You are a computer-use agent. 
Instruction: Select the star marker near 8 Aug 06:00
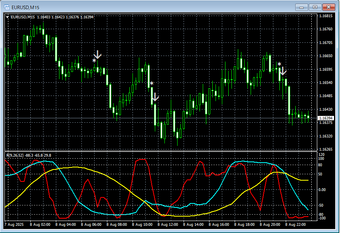click(x=94, y=60)
